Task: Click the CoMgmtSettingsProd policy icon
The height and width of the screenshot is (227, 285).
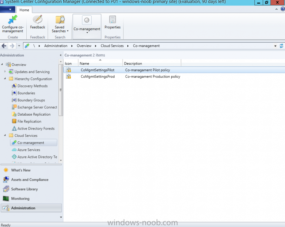Action: pos(69,76)
